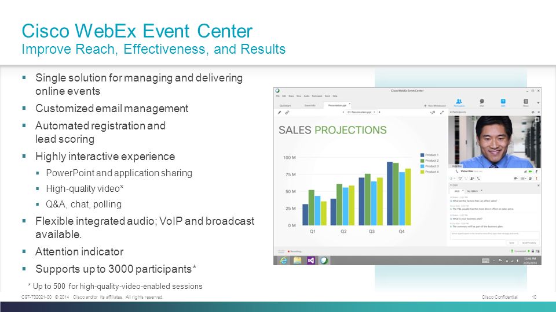Click the Send button in Q&A
This screenshot has width=556, height=312.
coord(511,243)
